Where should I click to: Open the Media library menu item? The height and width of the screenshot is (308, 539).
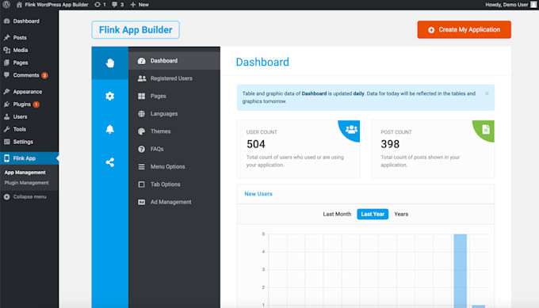(x=29, y=50)
